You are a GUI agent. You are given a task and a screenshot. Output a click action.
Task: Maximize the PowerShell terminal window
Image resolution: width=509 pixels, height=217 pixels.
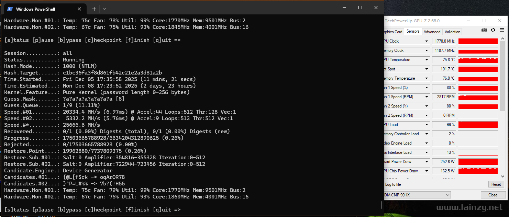360,8
